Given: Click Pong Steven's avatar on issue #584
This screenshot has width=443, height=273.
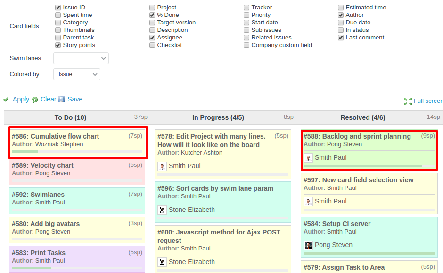Looking at the screenshot, I should (x=308, y=245).
